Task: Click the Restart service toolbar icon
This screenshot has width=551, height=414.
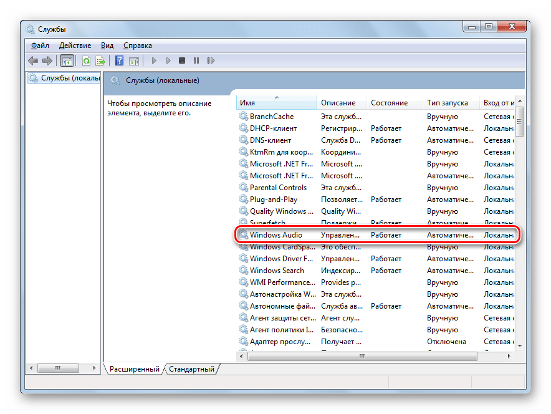Action: [x=211, y=60]
